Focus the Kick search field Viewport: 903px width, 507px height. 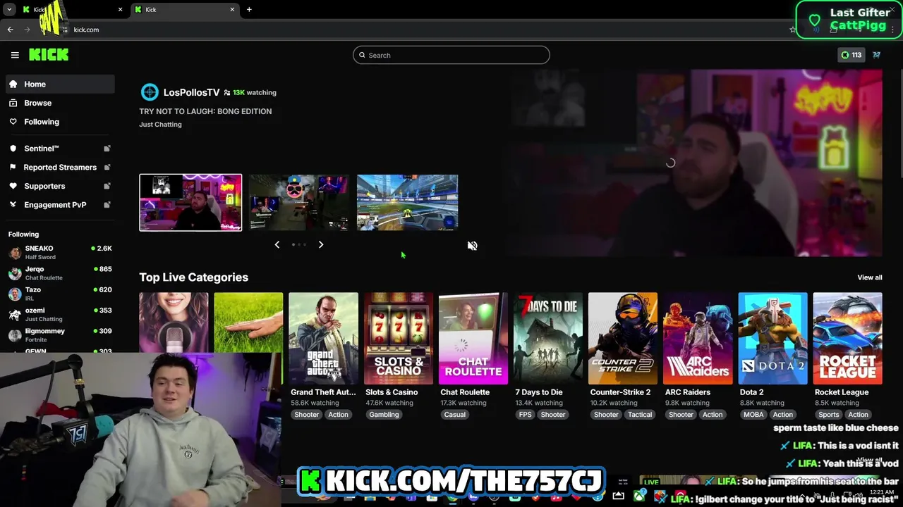coord(451,55)
